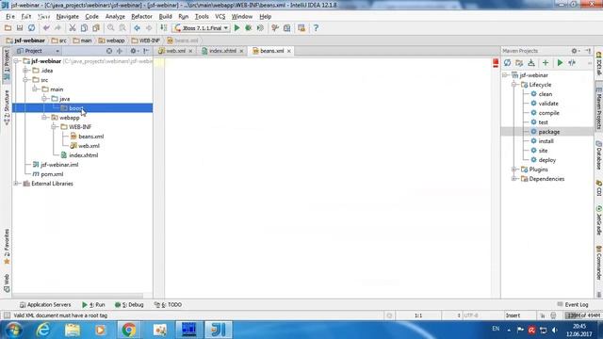The height and width of the screenshot is (339, 603).
Task: Click the Find magnifier icon
Action: coord(111,28)
